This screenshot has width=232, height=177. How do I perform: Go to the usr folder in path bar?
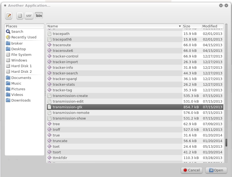[x=29, y=16]
